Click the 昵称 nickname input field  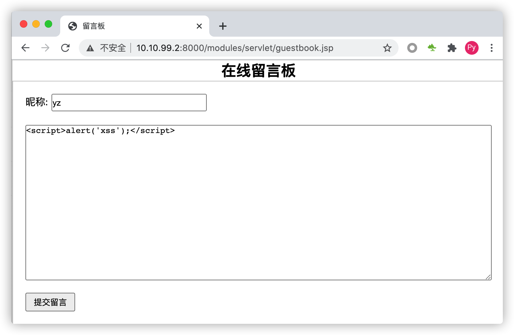pyautogui.click(x=129, y=103)
